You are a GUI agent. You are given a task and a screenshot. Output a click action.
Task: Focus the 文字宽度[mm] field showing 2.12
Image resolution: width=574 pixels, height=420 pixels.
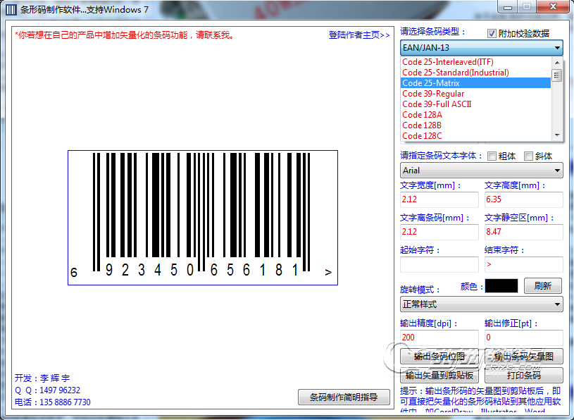tap(439, 199)
